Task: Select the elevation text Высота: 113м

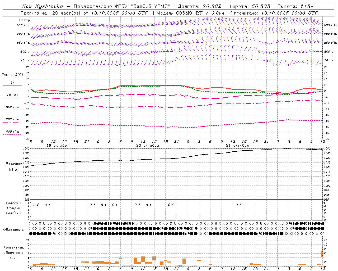Action: (x=295, y=6)
